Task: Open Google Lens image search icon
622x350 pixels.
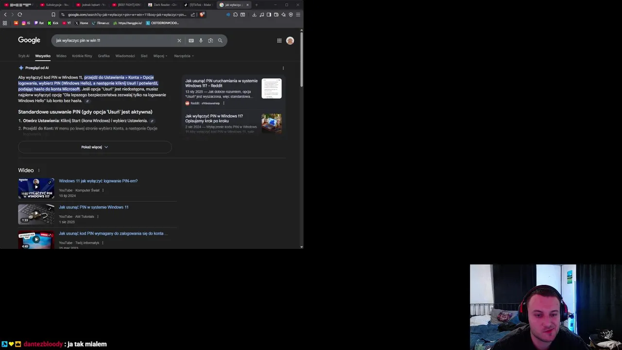Action: pyautogui.click(x=210, y=40)
